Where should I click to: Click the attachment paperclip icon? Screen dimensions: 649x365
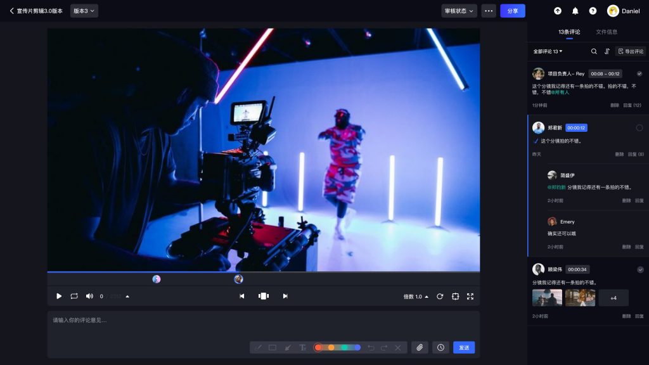[420, 348]
